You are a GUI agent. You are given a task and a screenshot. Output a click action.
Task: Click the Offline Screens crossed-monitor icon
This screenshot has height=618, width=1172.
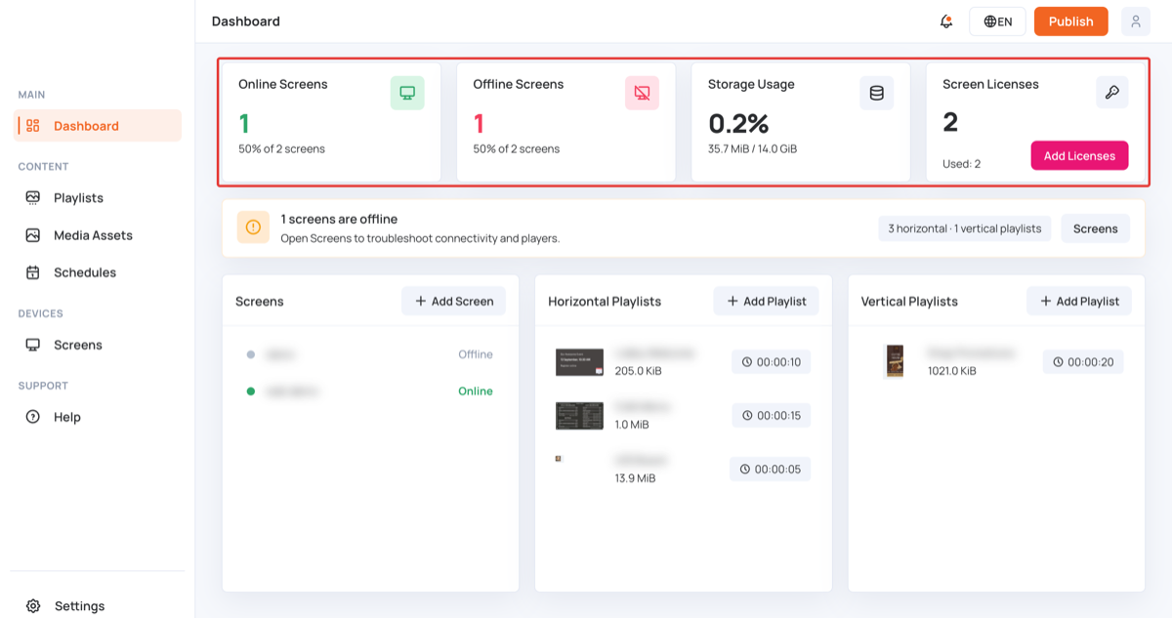pos(642,93)
